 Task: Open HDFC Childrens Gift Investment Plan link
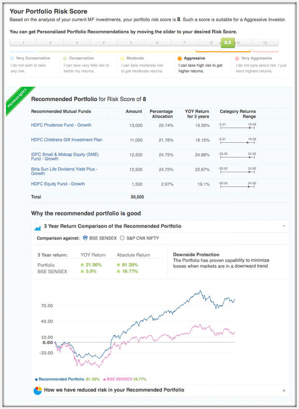click(67, 140)
